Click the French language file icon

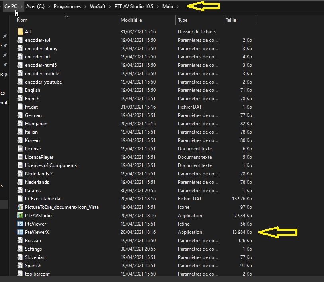(20, 99)
